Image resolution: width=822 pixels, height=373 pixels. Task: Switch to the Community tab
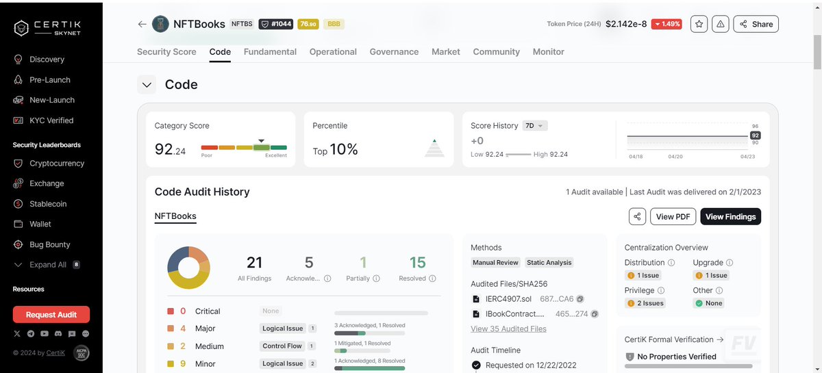(496, 52)
